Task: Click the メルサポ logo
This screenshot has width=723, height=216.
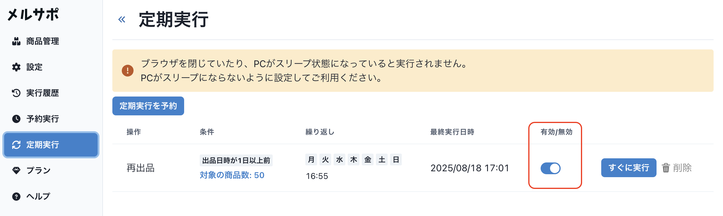Action: point(33,14)
